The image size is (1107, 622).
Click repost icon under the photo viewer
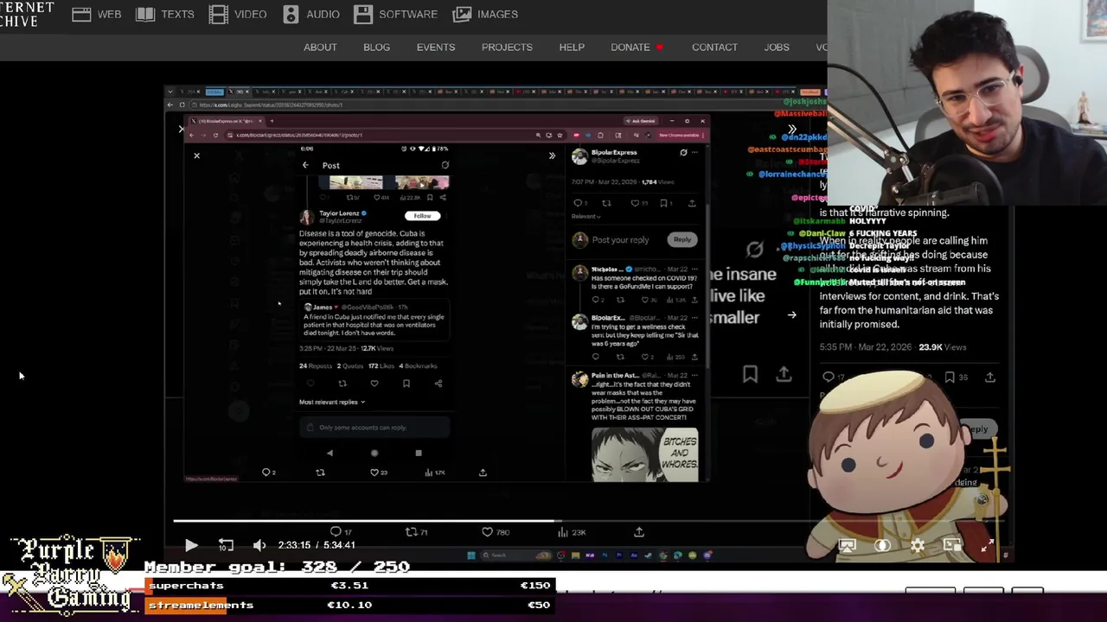pyautogui.click(x=320, y=472)
